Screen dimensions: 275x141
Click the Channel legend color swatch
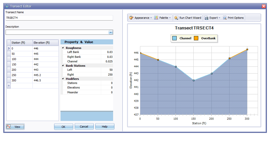175,38
